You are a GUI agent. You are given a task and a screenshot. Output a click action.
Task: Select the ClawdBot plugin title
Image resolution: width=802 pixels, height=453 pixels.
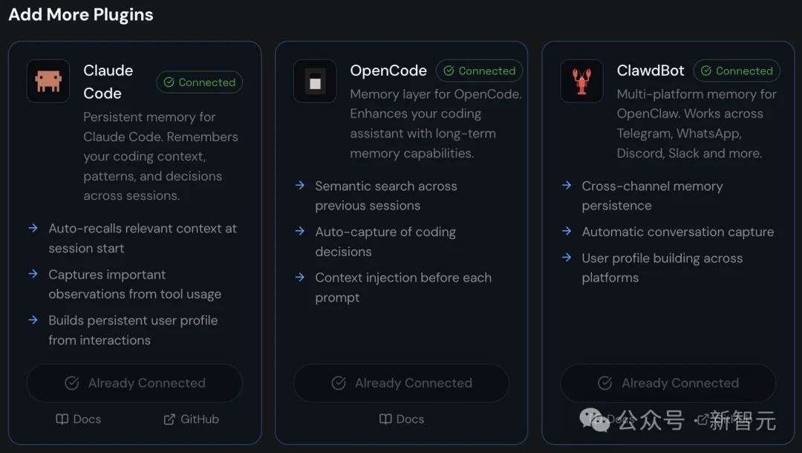pos(651,71)
